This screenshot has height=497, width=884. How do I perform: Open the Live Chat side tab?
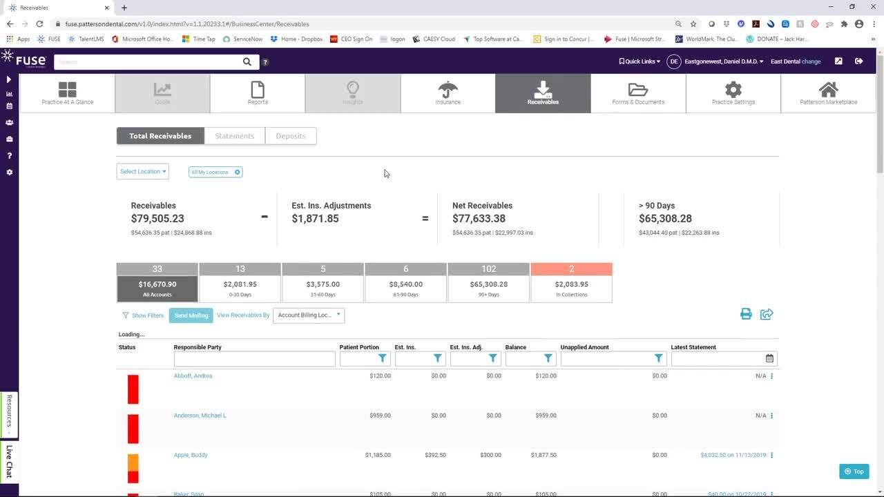click(9, 461)
